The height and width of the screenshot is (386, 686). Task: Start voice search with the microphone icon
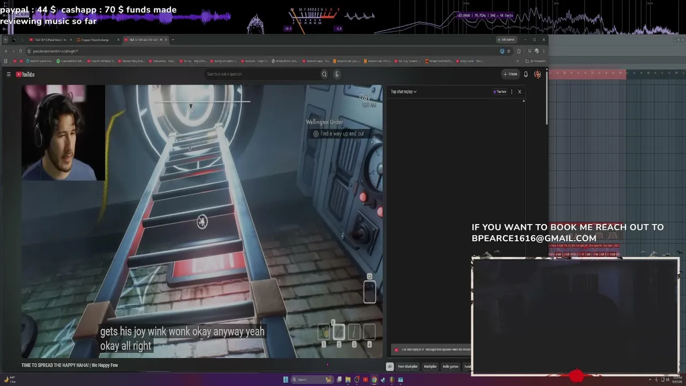(x=337, y=75)
